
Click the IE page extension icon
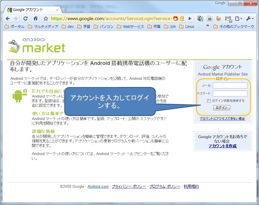209,19
